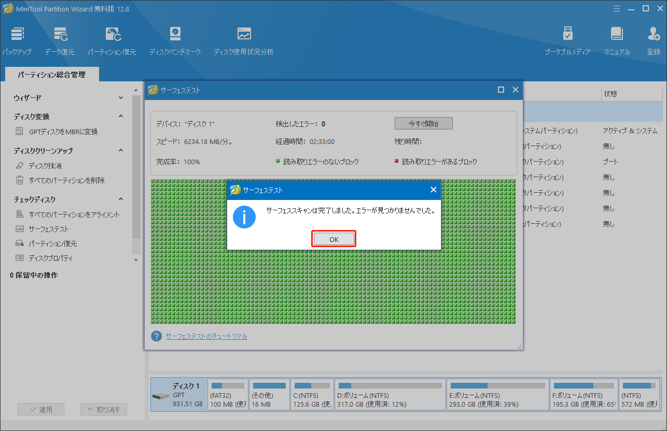The height and width of the screenshot is (431, 667).
Task: Collapse the チェックディスク section
Action: tap(121, 199)
